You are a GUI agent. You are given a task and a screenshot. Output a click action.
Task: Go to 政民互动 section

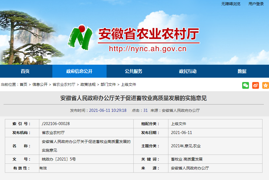tap(188, 71)
